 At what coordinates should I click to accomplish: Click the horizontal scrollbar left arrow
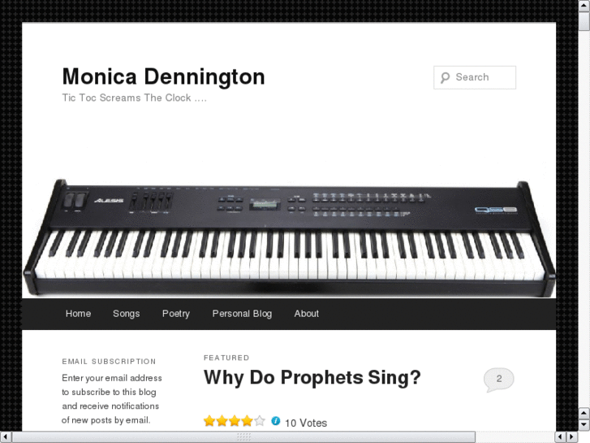pyautogui.click(x=5, y=437)
